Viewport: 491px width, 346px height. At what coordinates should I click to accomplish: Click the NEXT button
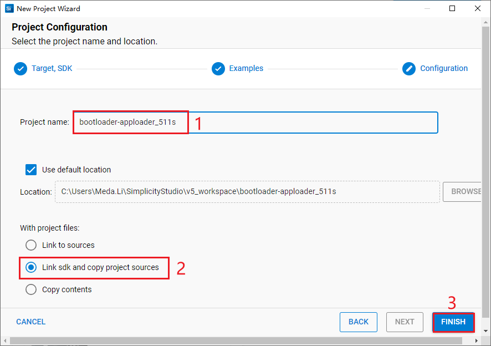point(405,322)
